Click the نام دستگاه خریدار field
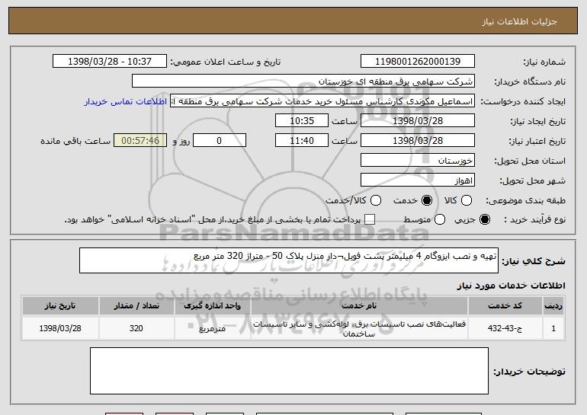Viewport: 587px width, 415px height. click(x=303, y=81)
